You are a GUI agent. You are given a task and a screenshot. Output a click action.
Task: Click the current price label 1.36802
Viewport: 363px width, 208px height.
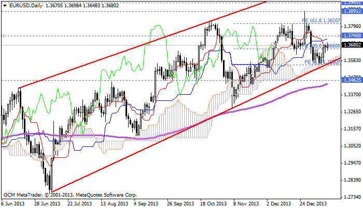point(352,44)
